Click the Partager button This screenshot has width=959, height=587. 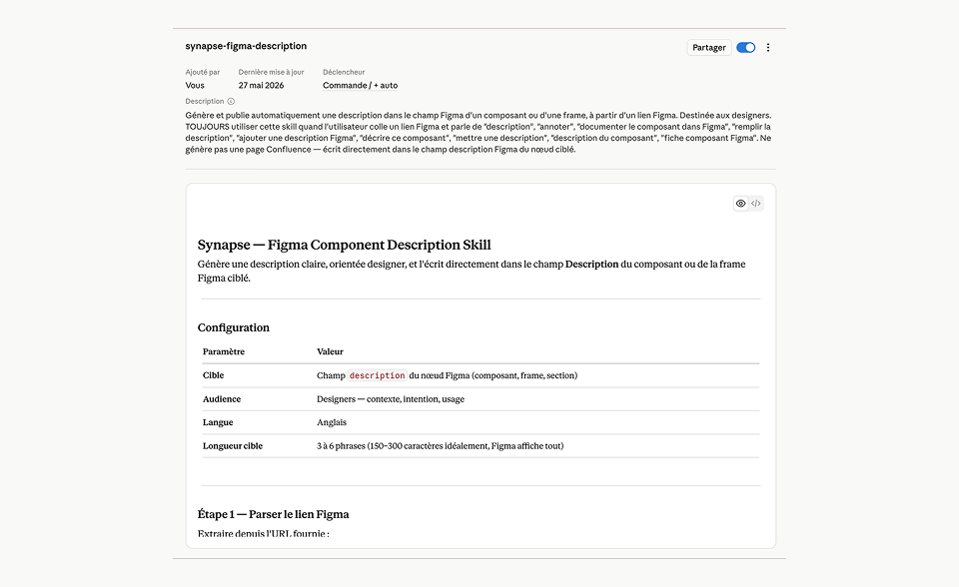coord(709,48)
